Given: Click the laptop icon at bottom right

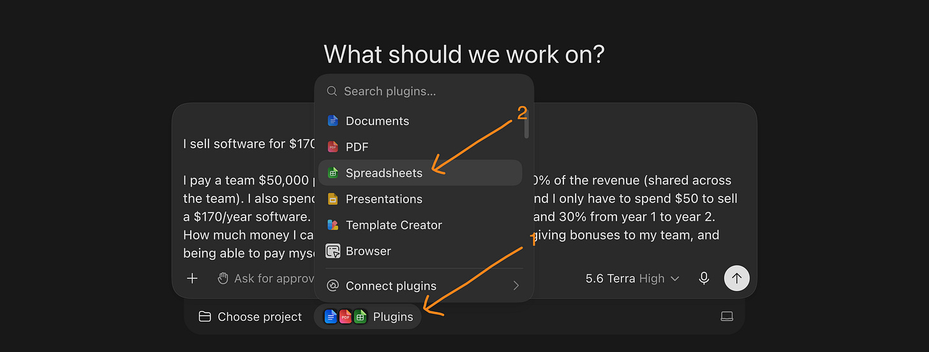Looking at the screenshot, I should tap(727, 316).
